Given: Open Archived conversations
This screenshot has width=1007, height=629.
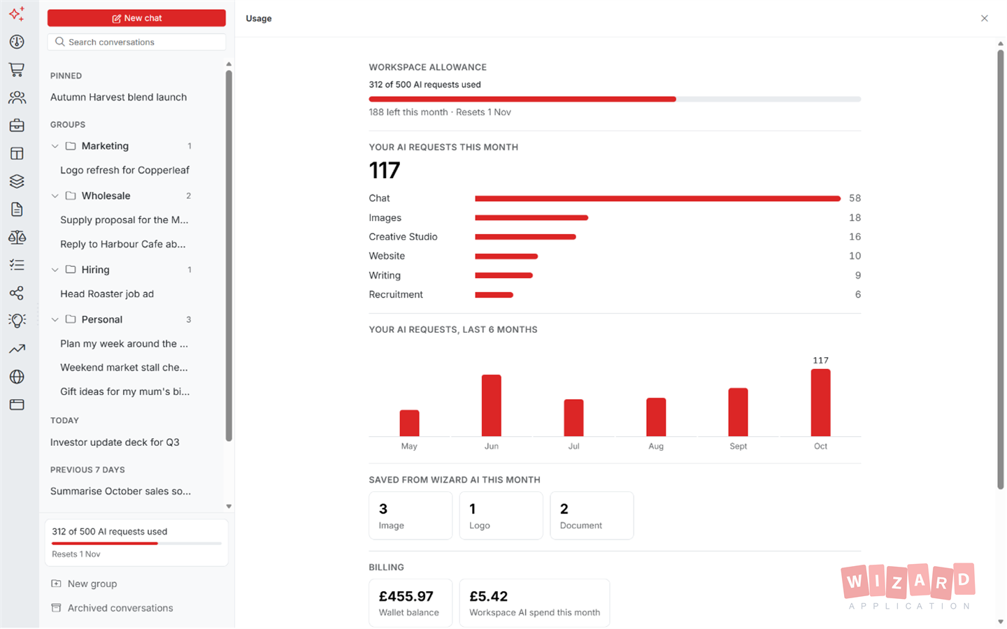Looking at the screenshot, I should pos(112,608).
